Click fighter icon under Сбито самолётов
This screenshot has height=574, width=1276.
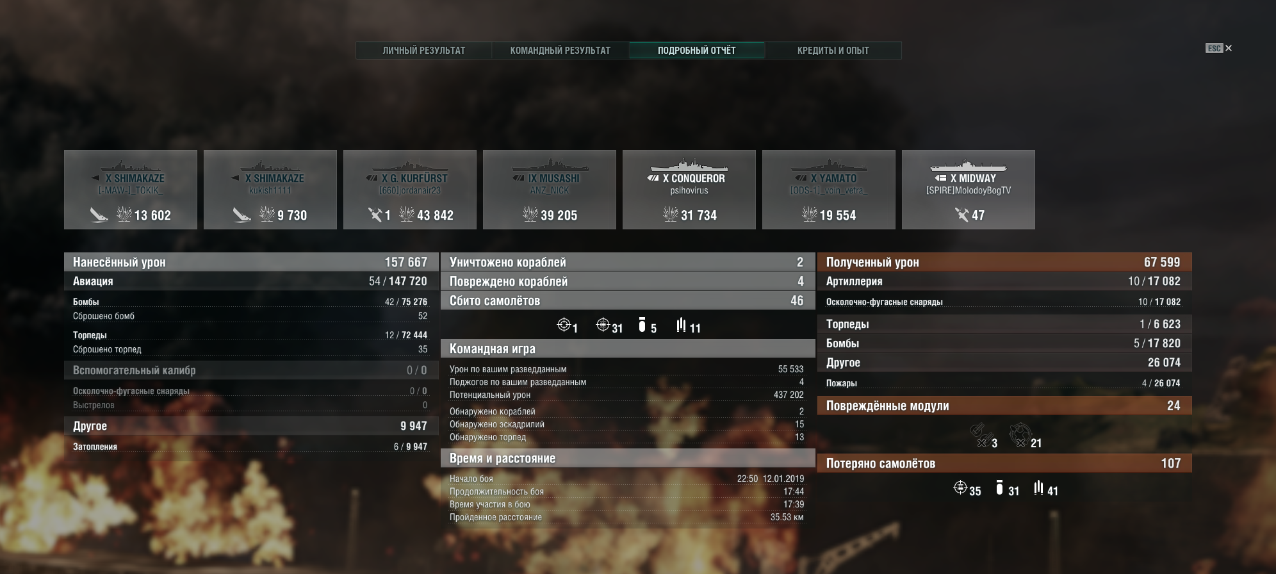[x=564, y=325]
